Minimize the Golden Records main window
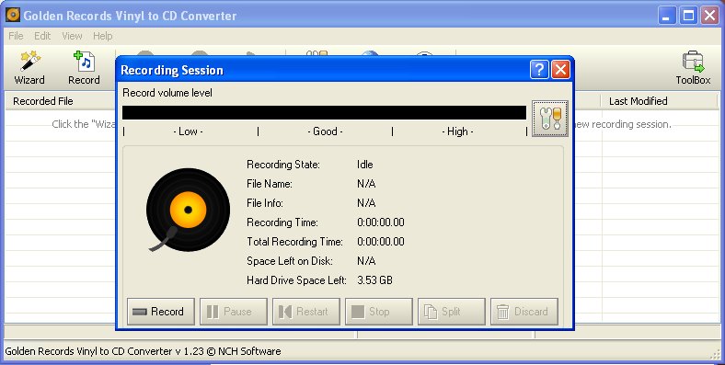The width and height of the screenshot is (725, 365). [666, 16]
